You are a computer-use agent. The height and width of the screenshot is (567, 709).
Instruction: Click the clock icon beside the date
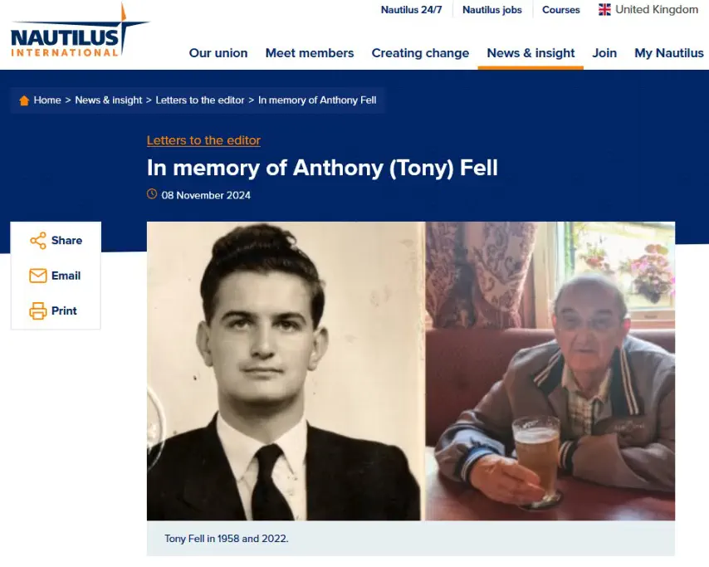(x=152, y=194)
